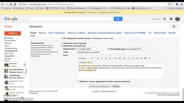Toggle the 'Последний день' checkbox
Viewport: 184px width, 103px height.
coord(109,49)
